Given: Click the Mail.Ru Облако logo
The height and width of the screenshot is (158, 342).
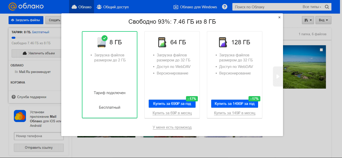Looking at the screenshot, I should click(x=26, y=7).
